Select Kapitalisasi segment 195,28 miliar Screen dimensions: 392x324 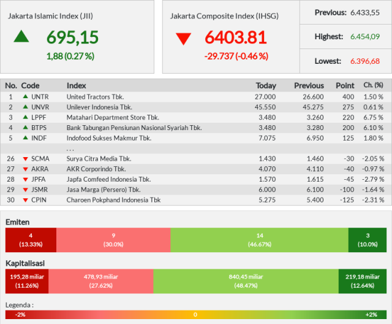click(x=27, y=281)
